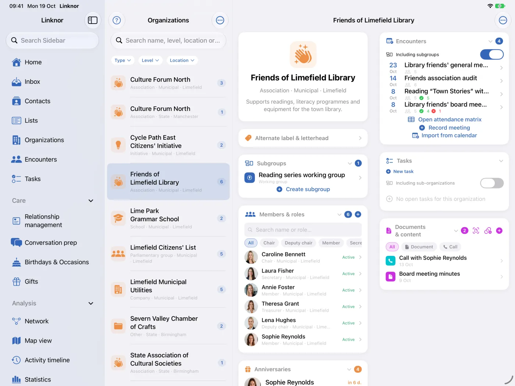Open the Location filter dropdown

coord(182,60)
